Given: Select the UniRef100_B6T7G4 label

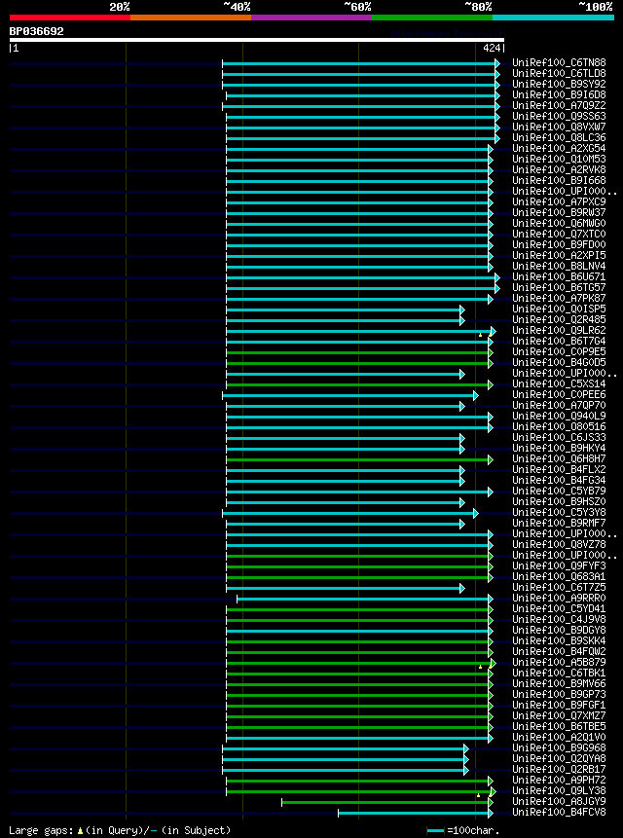Looking at the screenshot, I should click(x=559, y=341).
